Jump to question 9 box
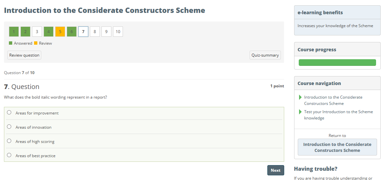384x180 pixels. (x=106, y=32)
